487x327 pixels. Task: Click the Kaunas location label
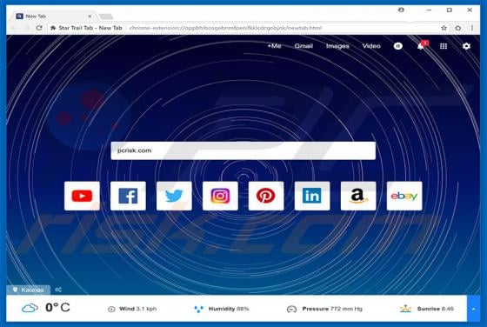point(32,290)
